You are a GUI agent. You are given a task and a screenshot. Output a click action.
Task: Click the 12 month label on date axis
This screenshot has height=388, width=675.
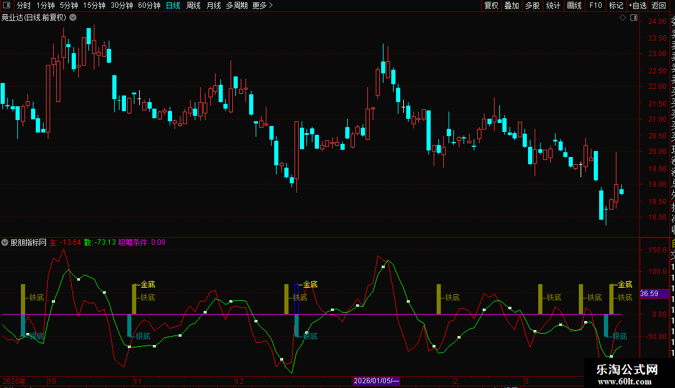240,381
